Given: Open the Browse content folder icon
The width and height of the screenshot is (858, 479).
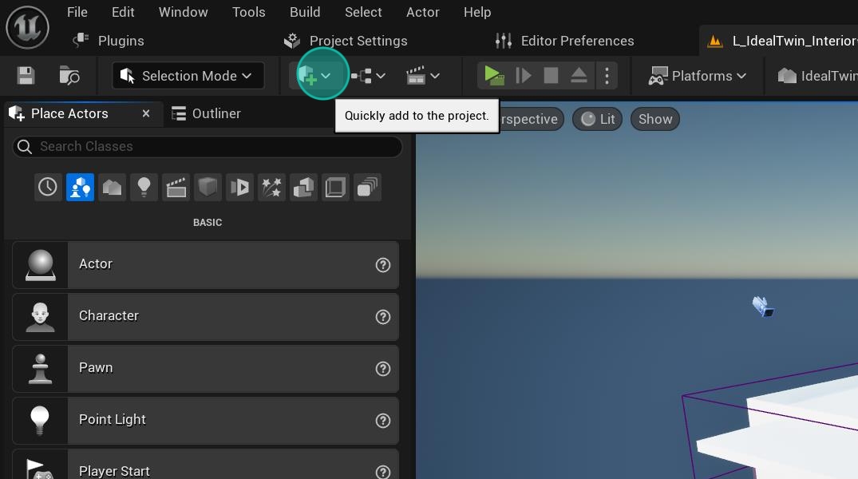Looking at the screenshot, I should pos(69,76).
